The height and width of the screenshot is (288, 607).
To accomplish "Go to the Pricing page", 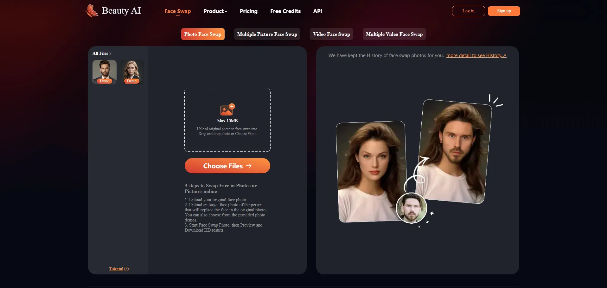I will (x=248, y=11).
